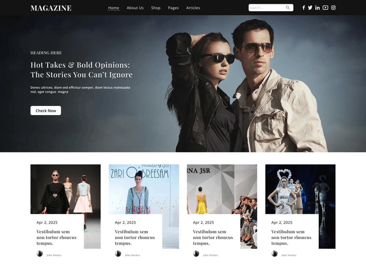This screenshot has height=274, width=366.
Task: Open the About Us page
Action: click(x=135, y=8)
